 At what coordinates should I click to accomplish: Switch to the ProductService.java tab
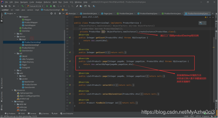tap(172, 13)
